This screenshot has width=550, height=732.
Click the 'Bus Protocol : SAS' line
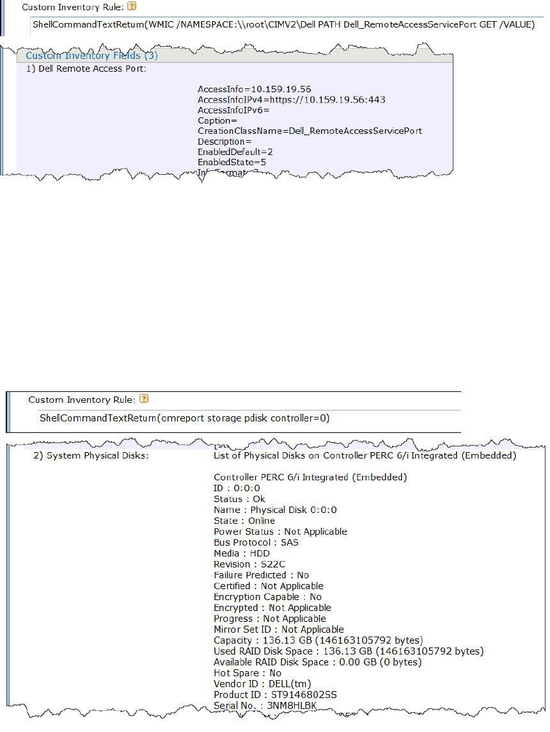(x=256, y=542)
